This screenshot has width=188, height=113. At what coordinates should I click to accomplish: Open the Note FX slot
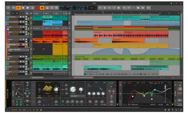tap(111, 83)
